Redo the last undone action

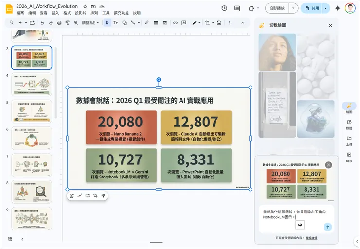pos(51,23)
